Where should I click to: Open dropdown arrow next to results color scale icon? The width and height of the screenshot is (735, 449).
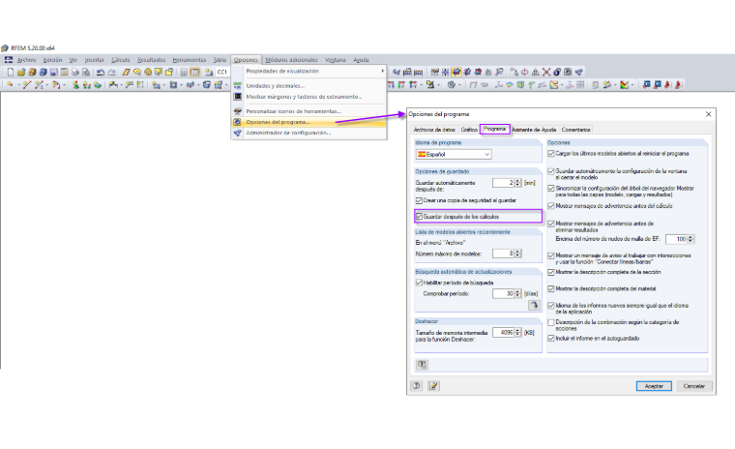point(632,85)
